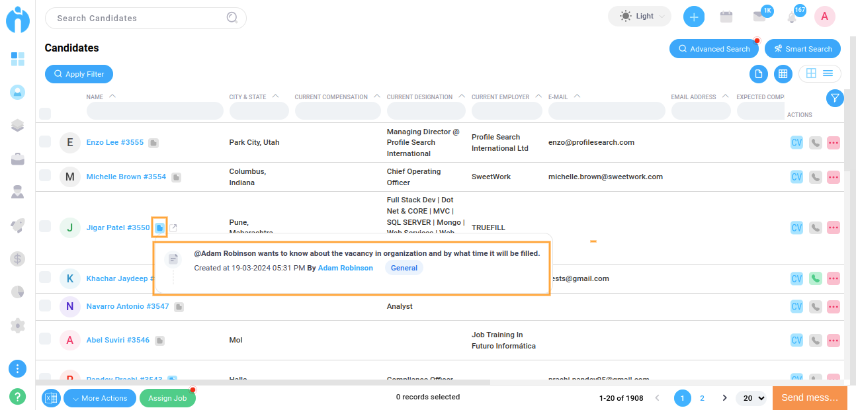
Task: Open the column filter funnel icon
Action: tap(835, 98)
